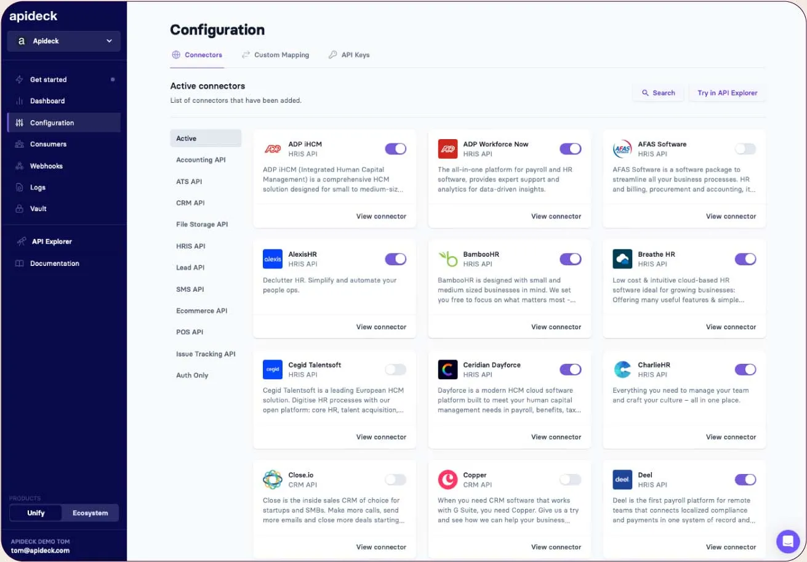
Task: Click the Vault lock icon
Action: [x=20, y=209]
